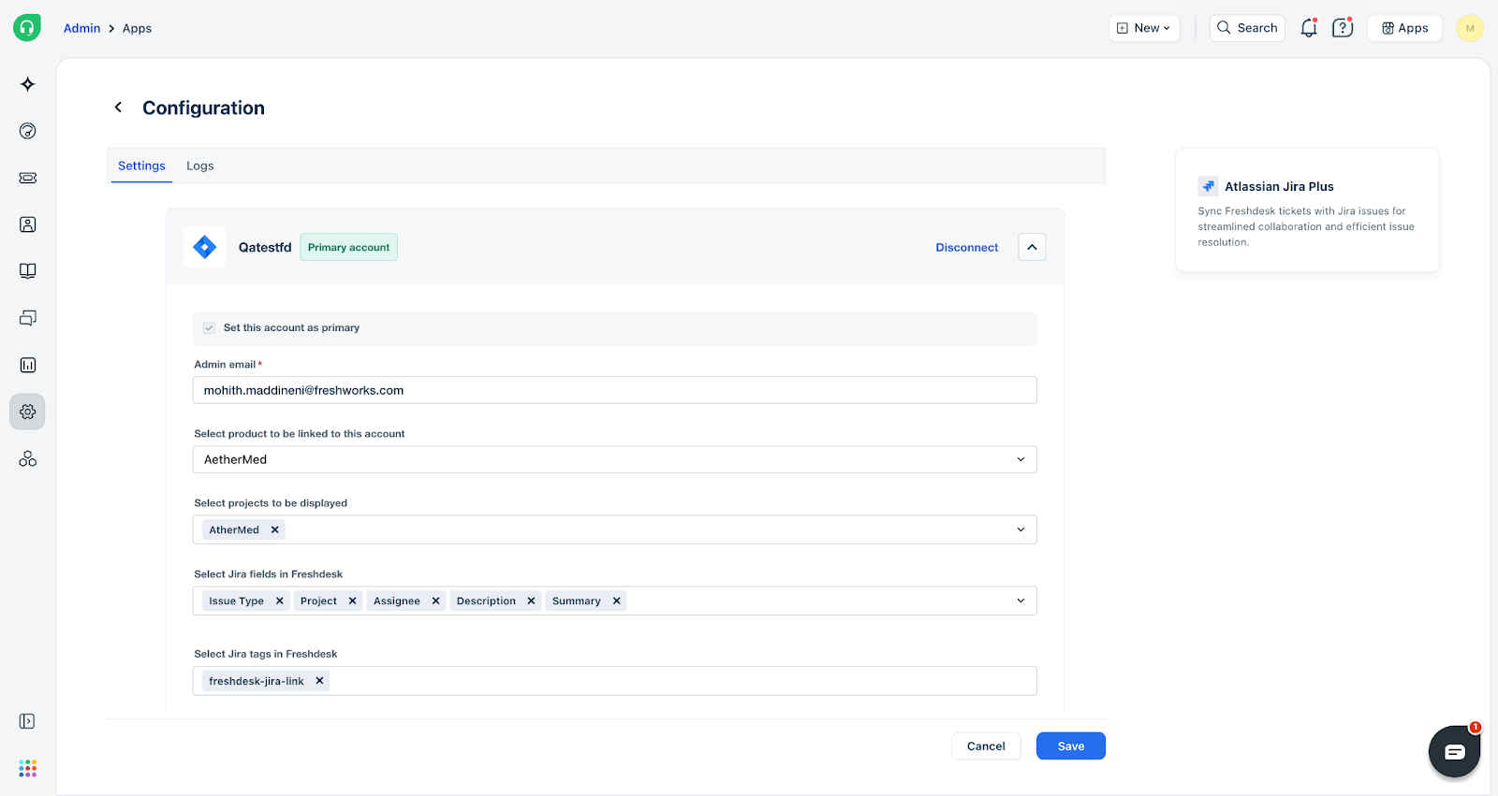Click the Primary account badge

348,247
